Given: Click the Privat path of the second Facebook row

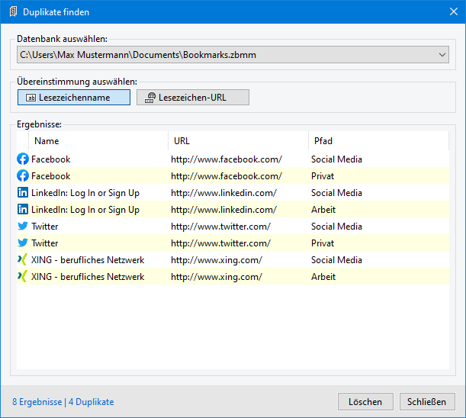Looking at the screenshot, I should 323,176.
